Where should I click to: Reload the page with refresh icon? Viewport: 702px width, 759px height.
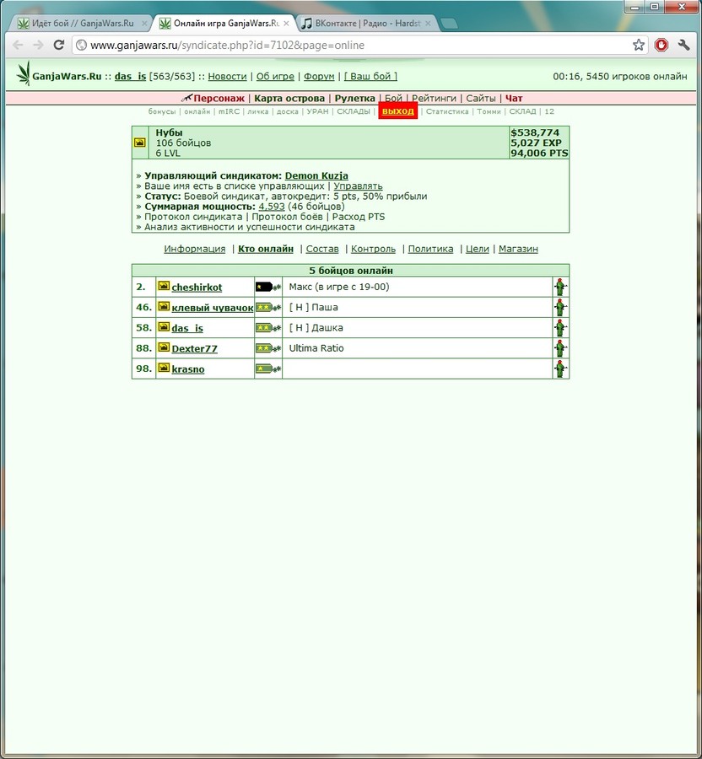(x=59, y=45)
